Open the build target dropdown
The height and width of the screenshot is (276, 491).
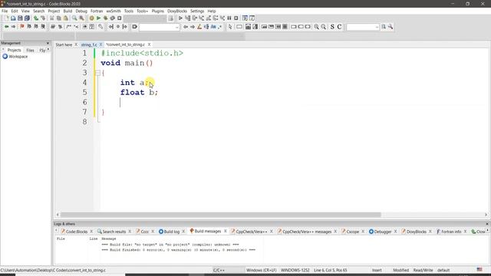click(145, 18)
